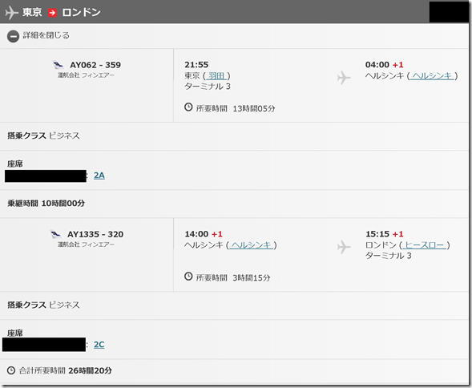Viewport: 472px width, 388px height.
Task: Click the 詳細を閉じる label
Action: [46, 35]
